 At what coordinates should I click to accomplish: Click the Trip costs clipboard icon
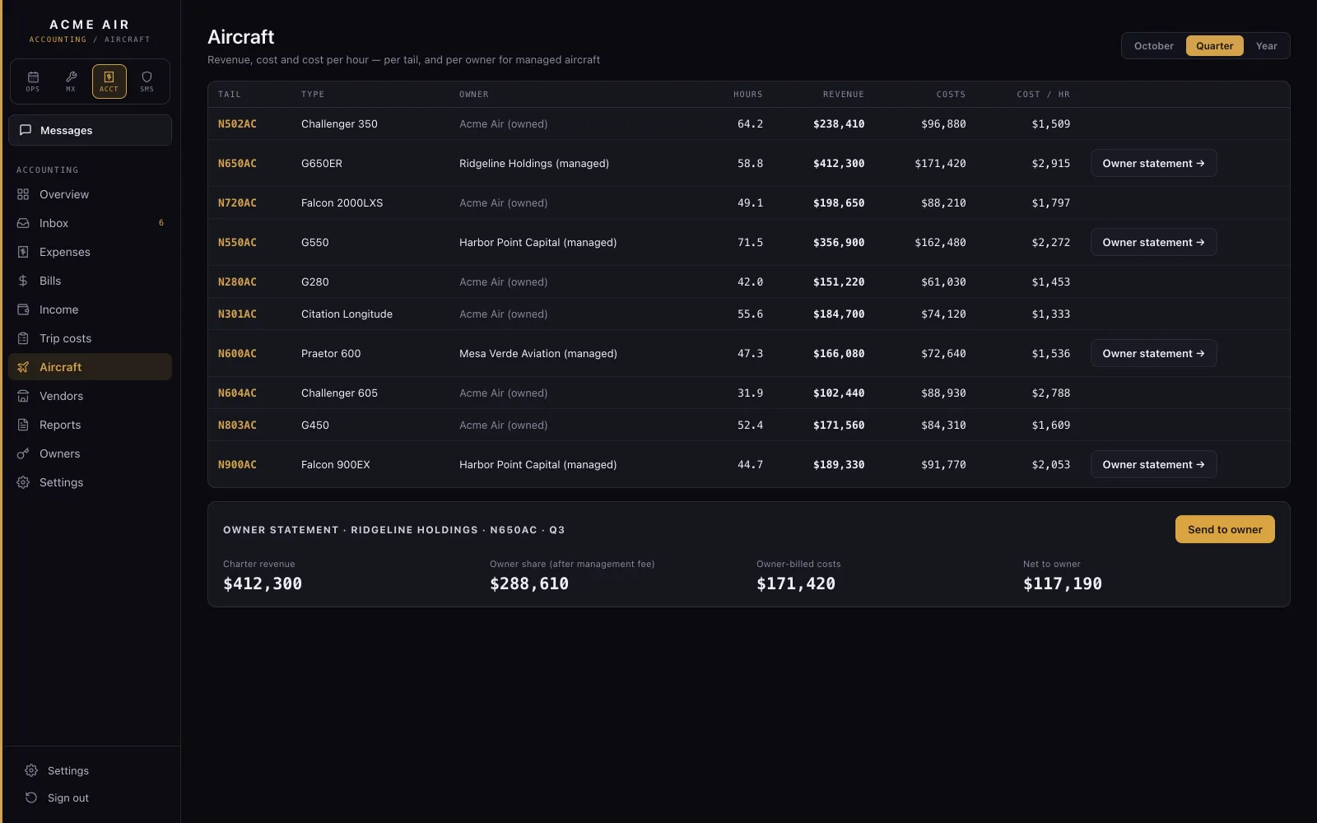(23, 338)
